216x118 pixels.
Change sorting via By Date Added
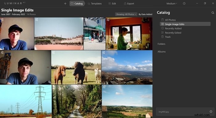(x=145, y=14)
